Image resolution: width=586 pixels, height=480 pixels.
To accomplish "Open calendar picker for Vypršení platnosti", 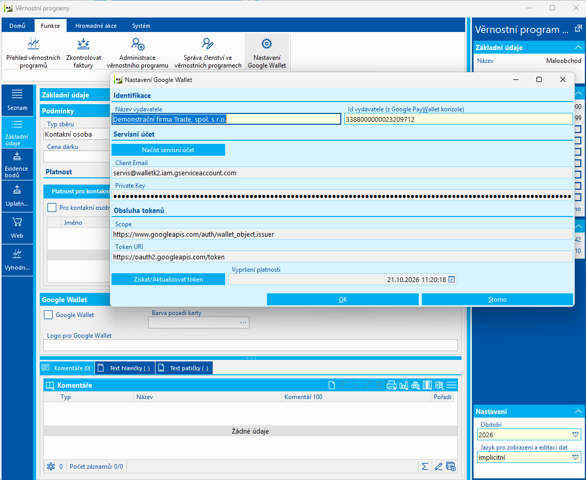I will point(451,279).
